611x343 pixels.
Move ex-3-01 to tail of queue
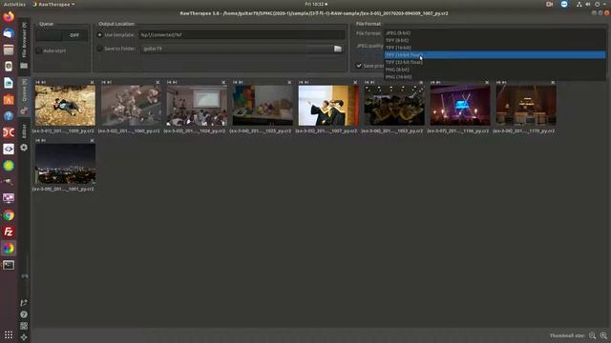tap(43, 83)
